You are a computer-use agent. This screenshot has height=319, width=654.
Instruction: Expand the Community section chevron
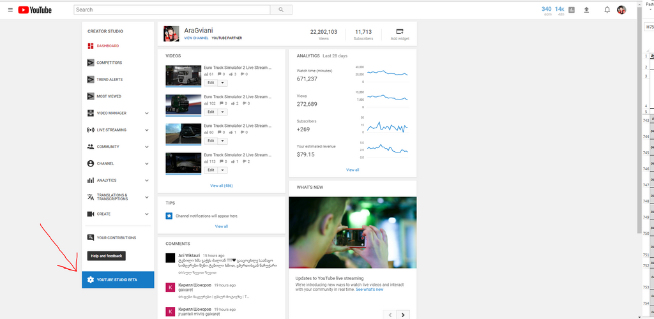coord(147,147)
